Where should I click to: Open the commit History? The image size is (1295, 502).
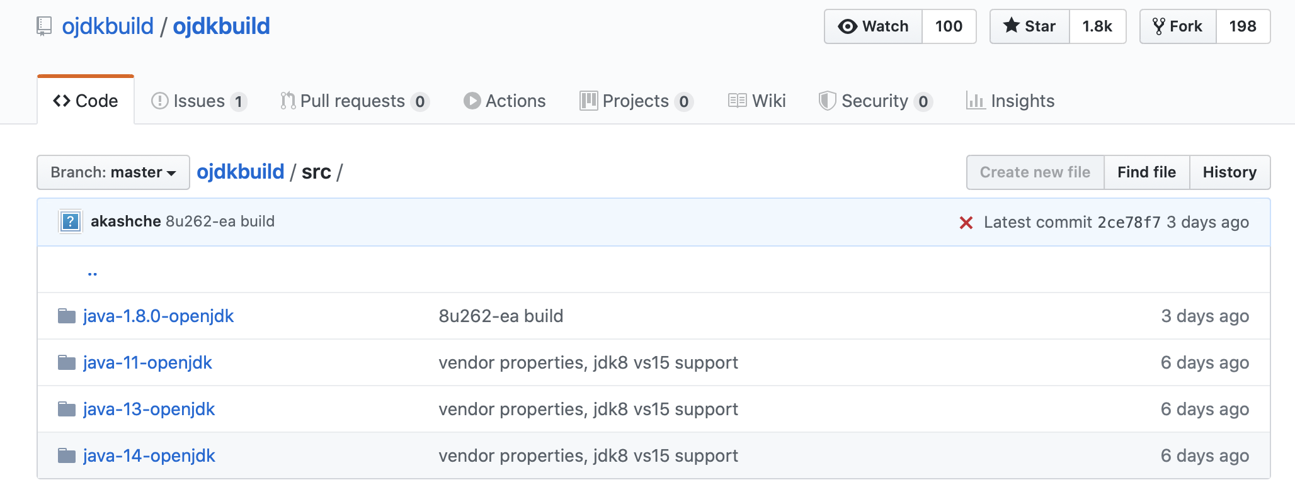coord(1229,172)
